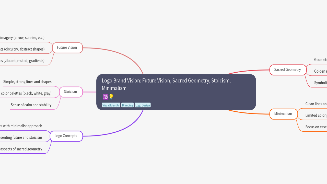The width and height of the screenshot is (327, 184).
Task: Select 'Clean lines' item under Minimalism
Action: tap(316, 104)
